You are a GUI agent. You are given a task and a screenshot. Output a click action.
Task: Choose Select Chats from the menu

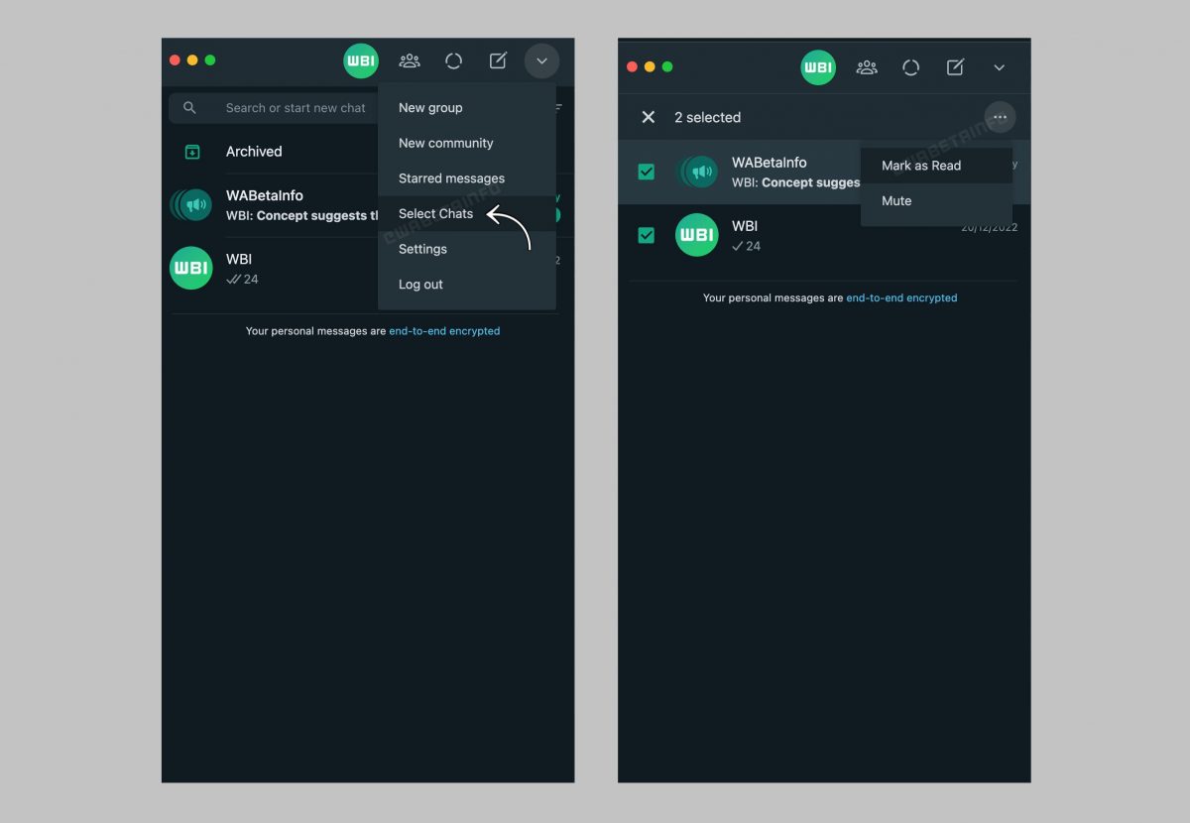[435, 214]
